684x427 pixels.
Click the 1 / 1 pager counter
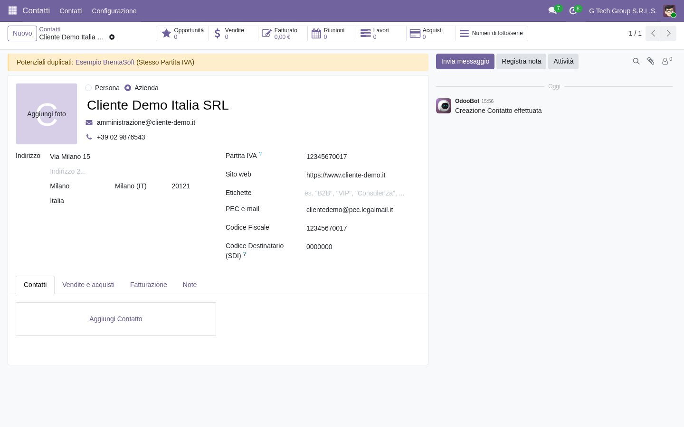pos(635,33)
